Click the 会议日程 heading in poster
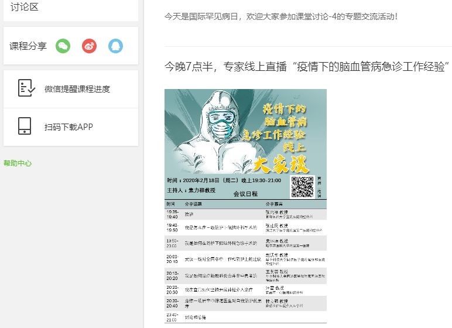 pos(245,194)
